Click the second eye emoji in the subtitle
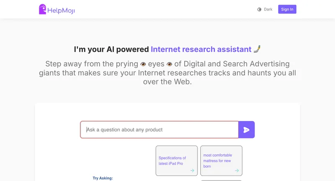 (x=170, y=64)
